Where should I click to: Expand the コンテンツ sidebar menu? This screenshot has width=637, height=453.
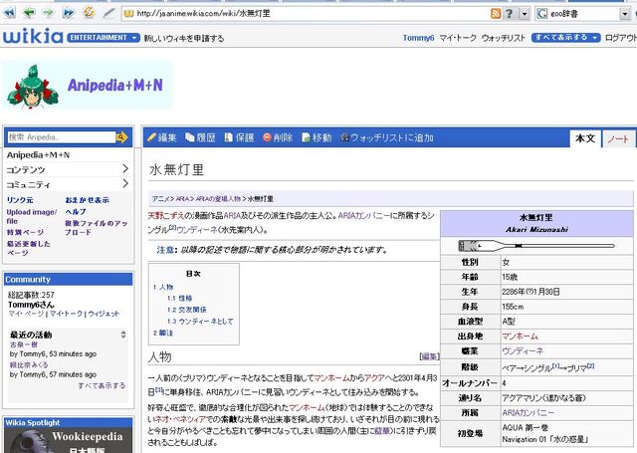[68, 169]
